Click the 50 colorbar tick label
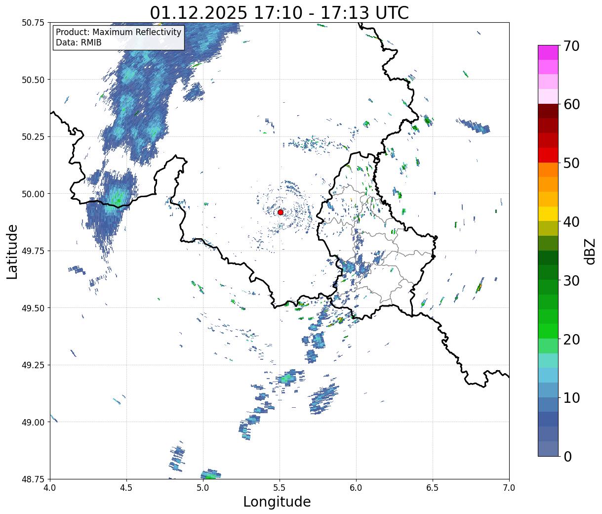This screenshot has width=602, height=514. (572, 163)
